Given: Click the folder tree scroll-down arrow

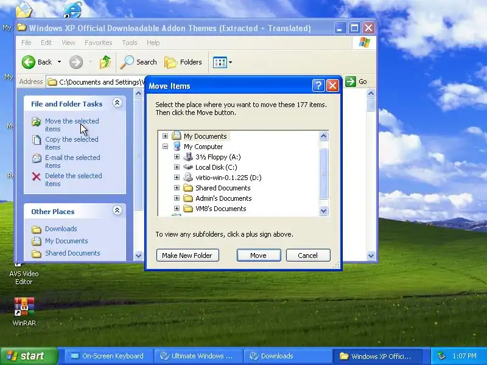Looking at the screenshot, I should (x=323, y=210).
